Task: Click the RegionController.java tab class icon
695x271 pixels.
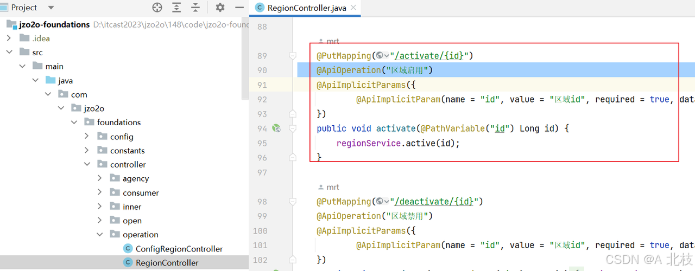Action: tap(260, 8)
